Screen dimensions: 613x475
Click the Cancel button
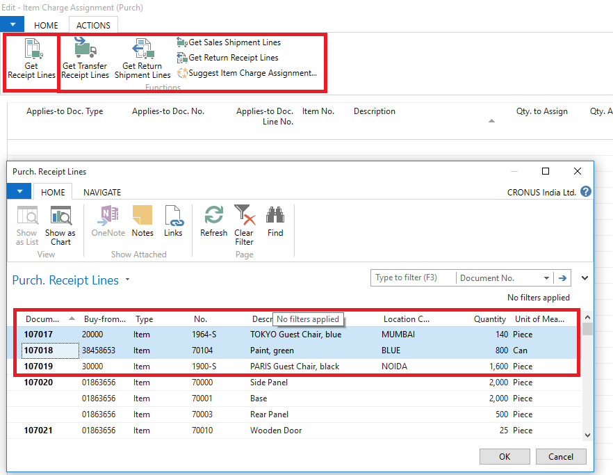[561, 457]
